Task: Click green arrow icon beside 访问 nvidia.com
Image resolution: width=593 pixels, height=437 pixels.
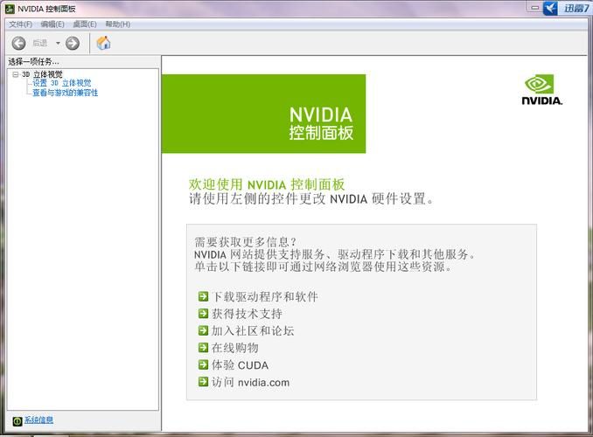Action: coord(203,382)
